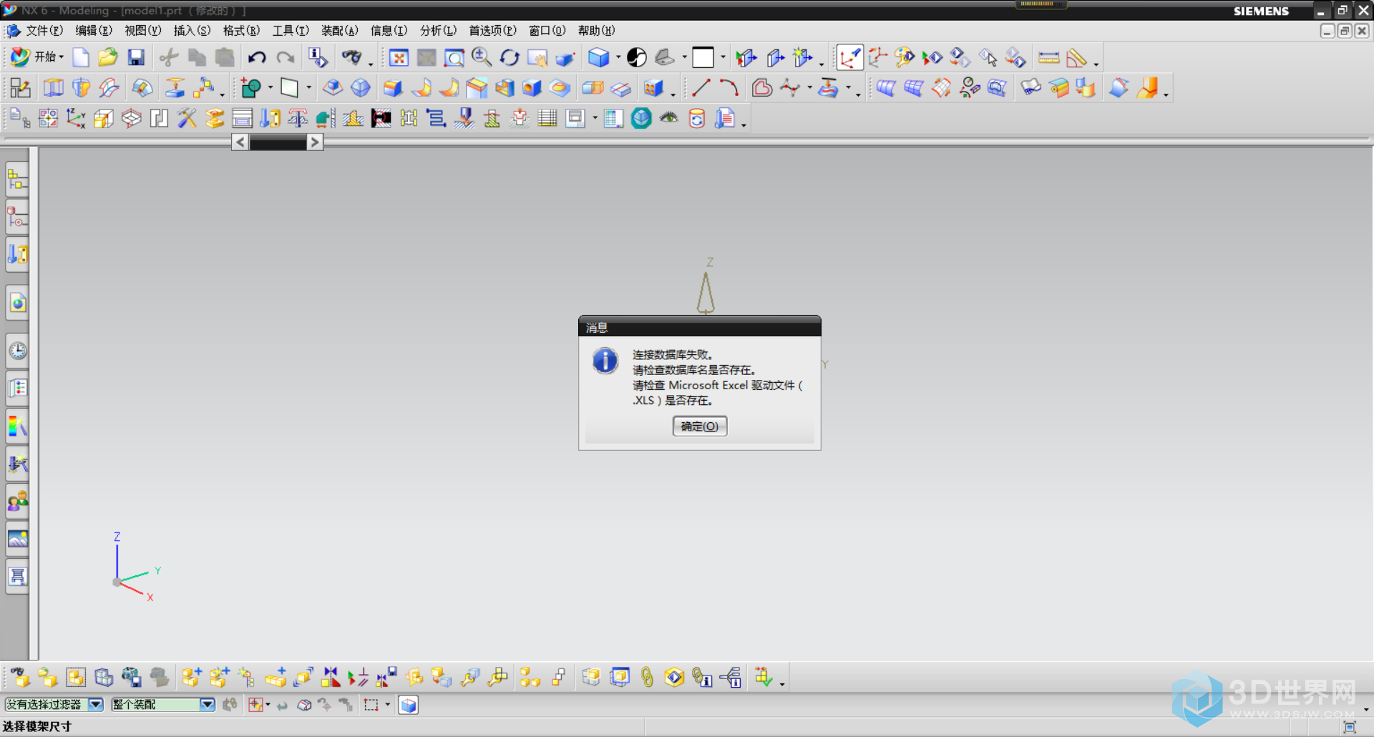Click the WCS axes icon in mold toolbar

[x=76, y=118]
